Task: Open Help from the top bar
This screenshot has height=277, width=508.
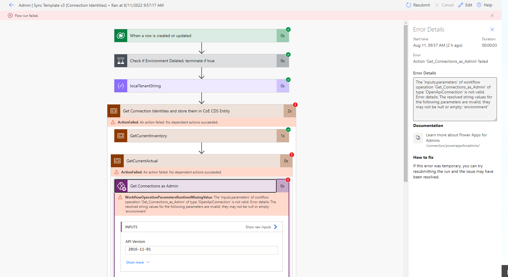Action: pos(485,5)
